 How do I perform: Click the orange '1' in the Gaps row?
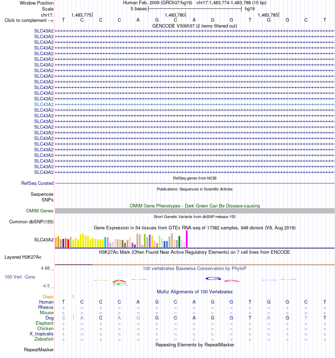(x=73, y=297)
